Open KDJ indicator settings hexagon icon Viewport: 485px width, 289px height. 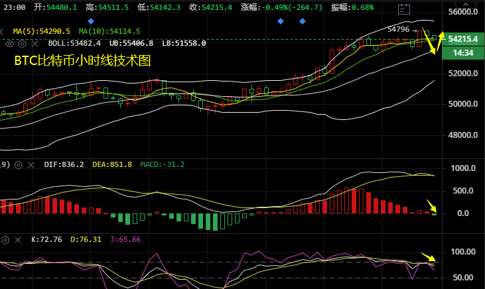[5, 240]
